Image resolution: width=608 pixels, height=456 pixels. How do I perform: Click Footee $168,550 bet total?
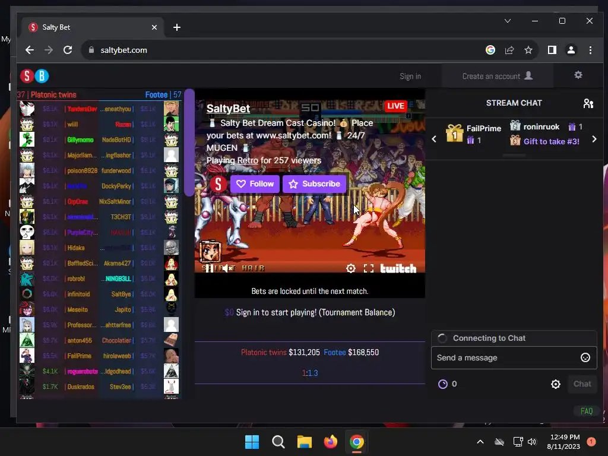pyautogui.click(x=351, y=353)
